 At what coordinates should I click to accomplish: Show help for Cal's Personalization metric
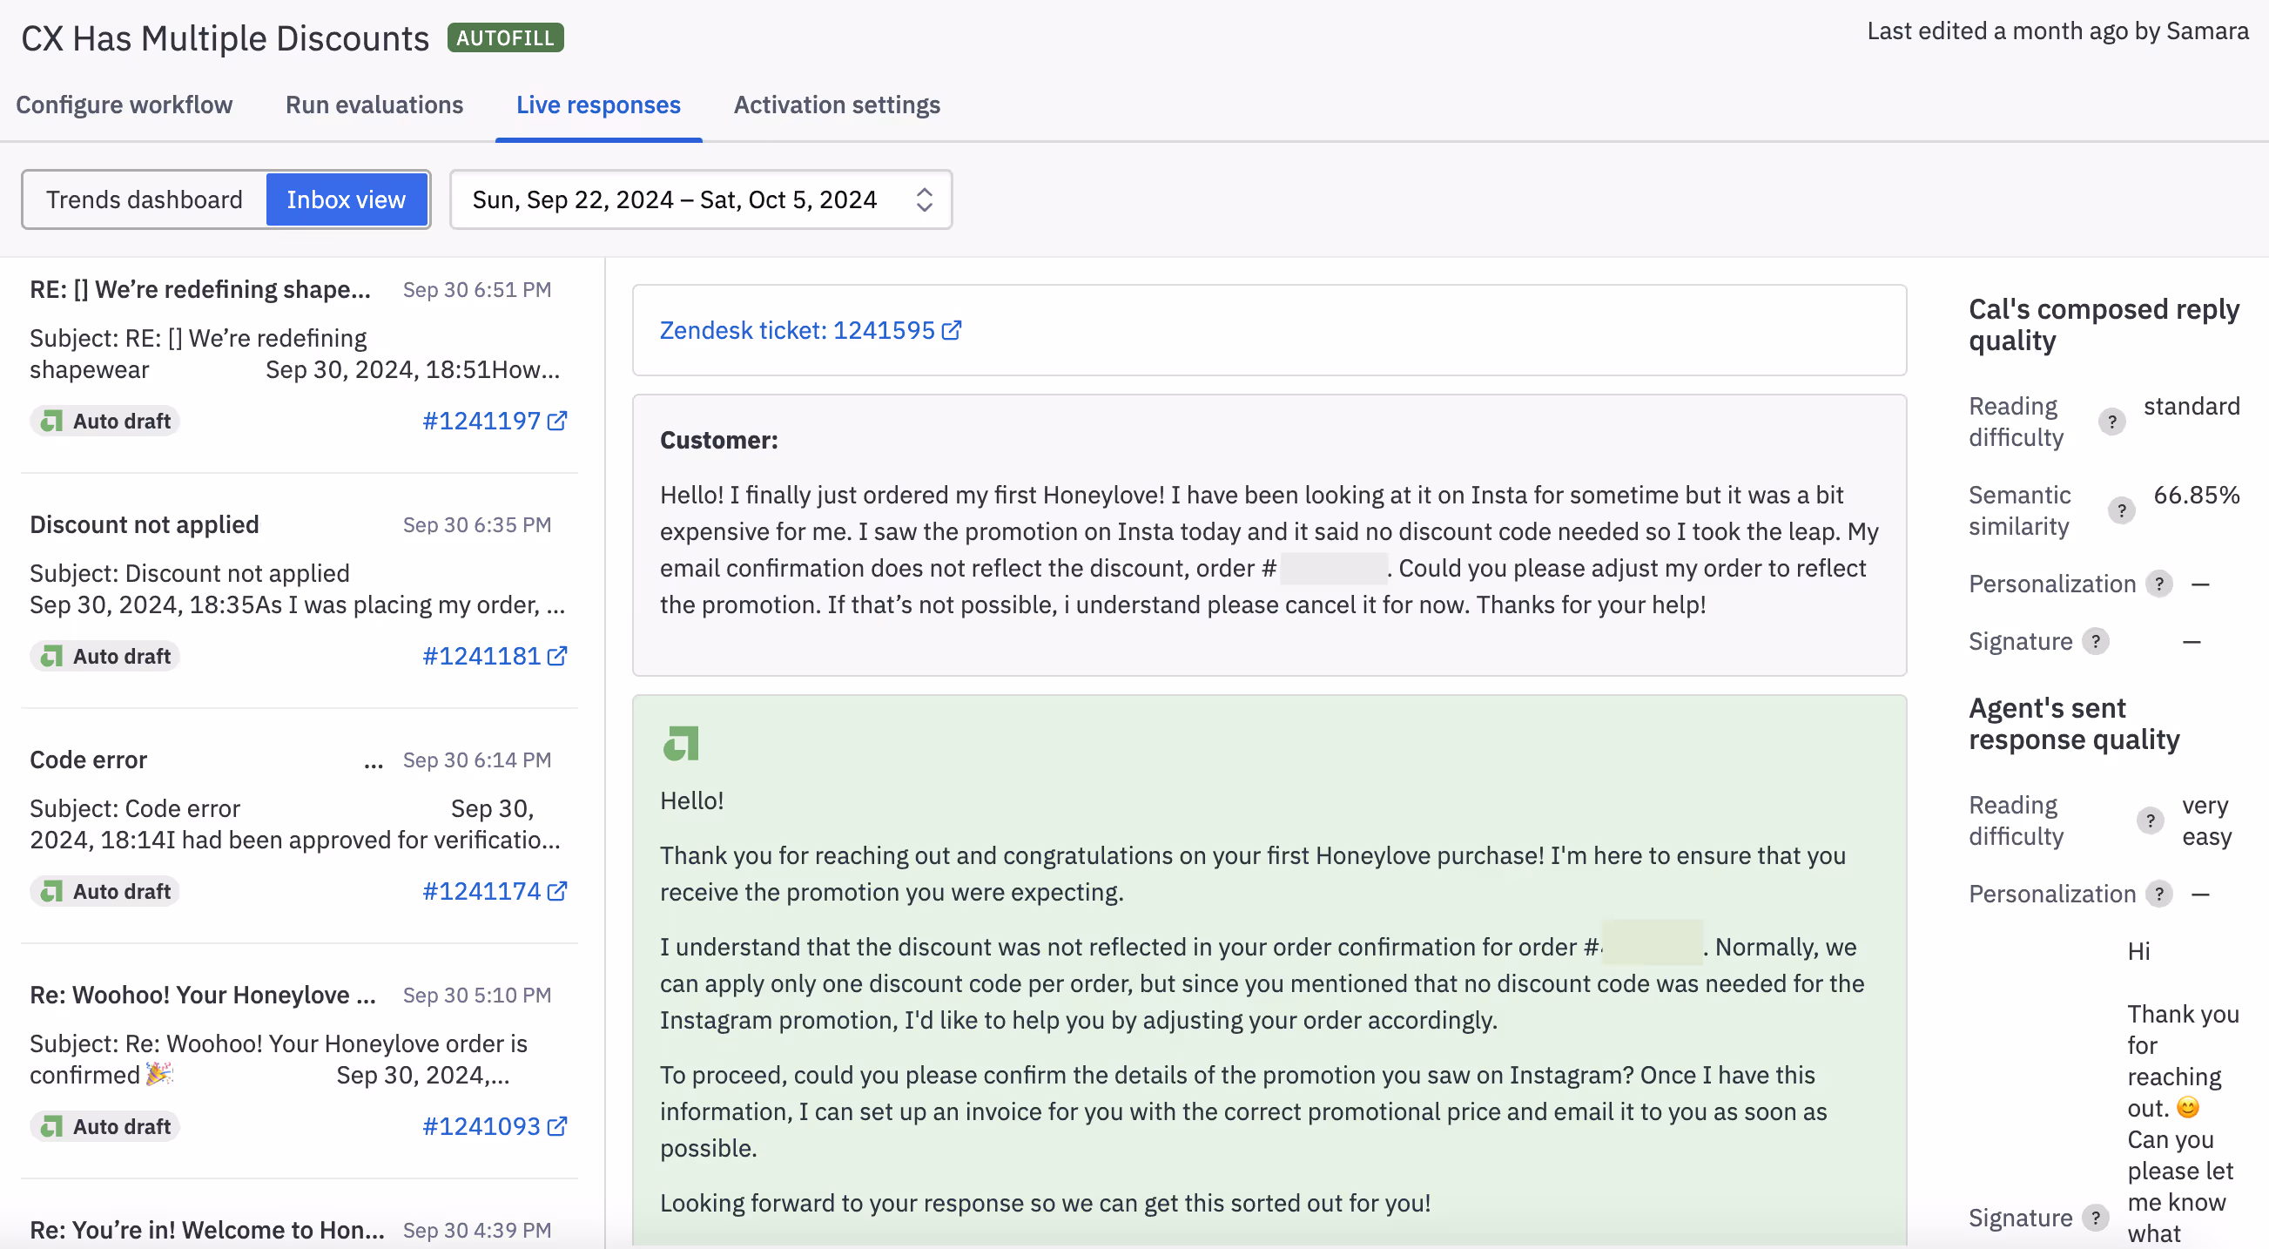click(x=2159, y=584)
